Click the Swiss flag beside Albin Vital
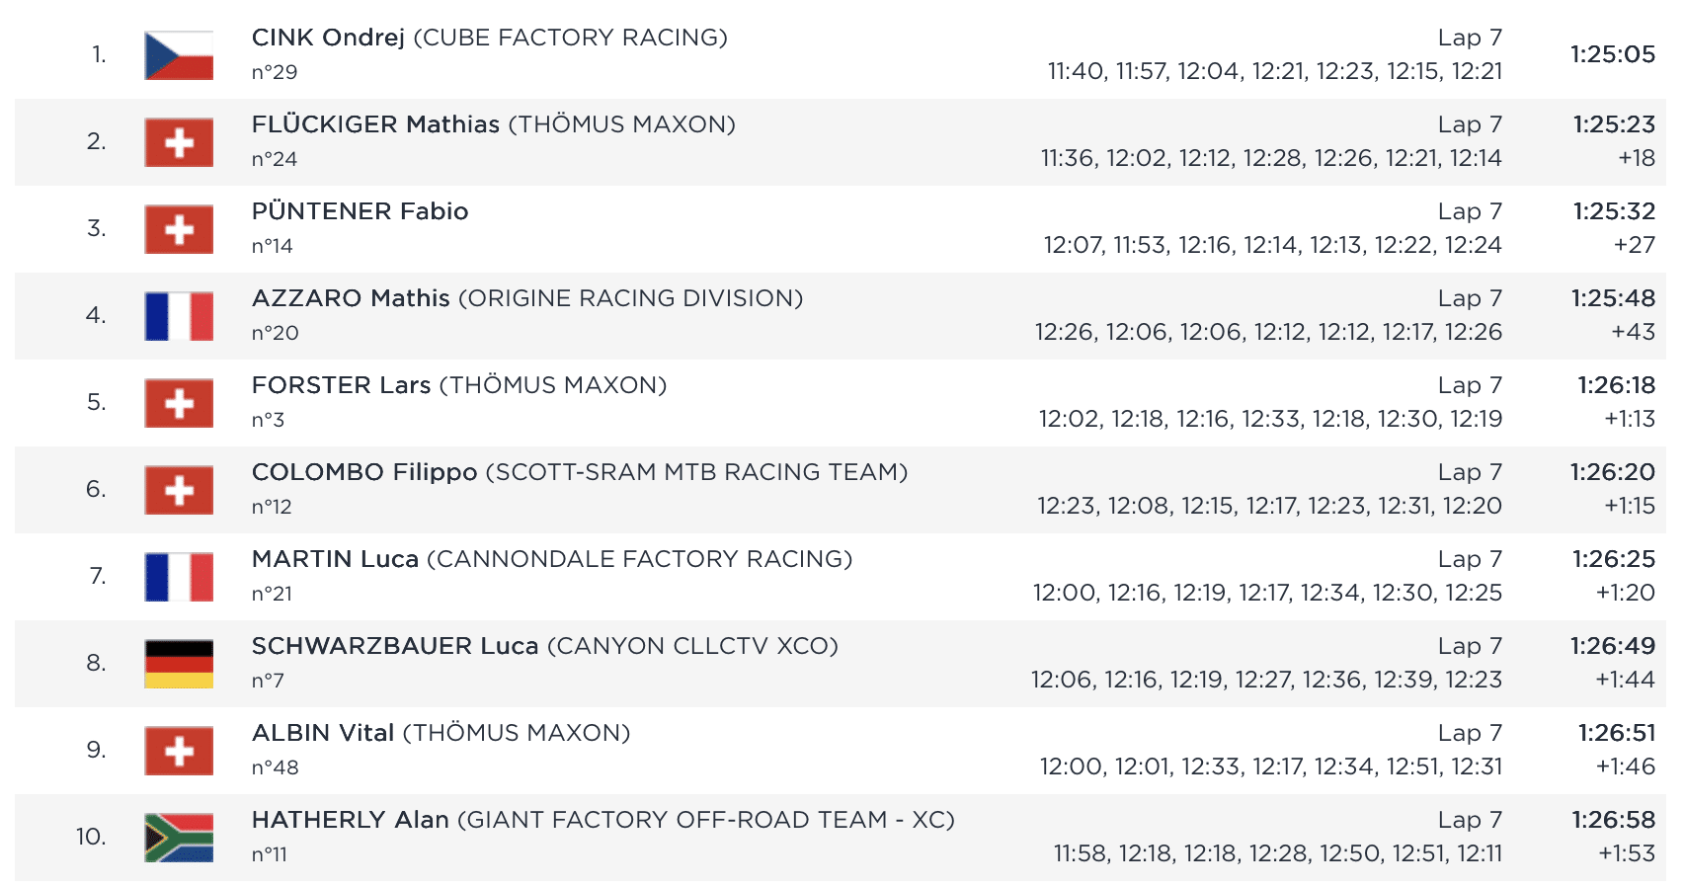The height and width of the screenshot is (887, 1685). (179, 751)
